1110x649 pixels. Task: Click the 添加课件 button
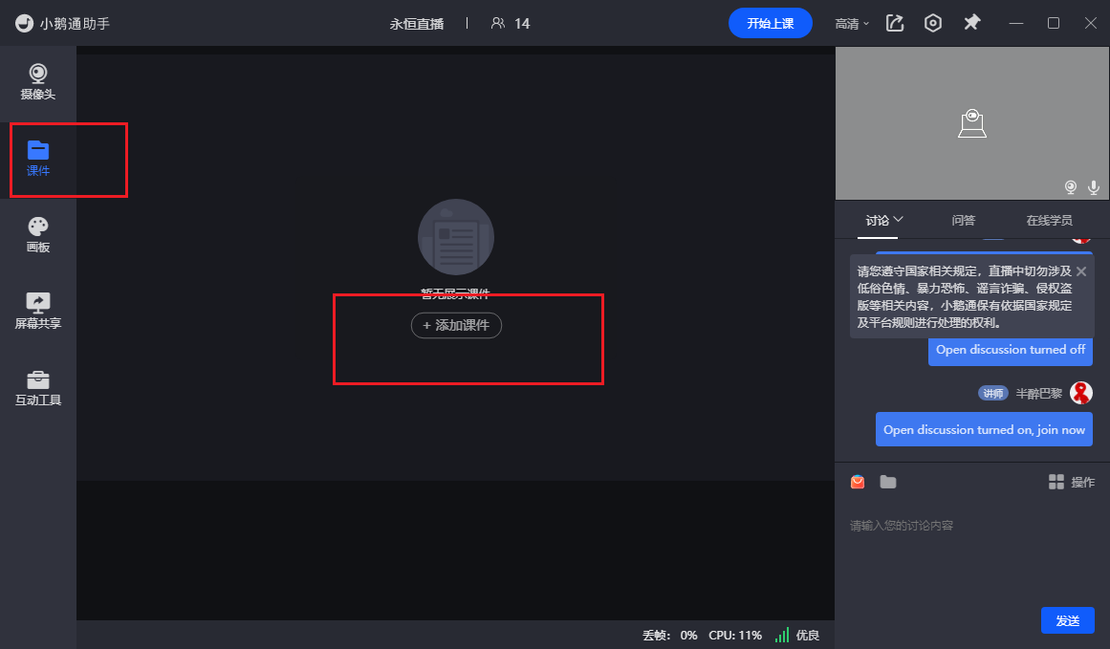(456, 325)
